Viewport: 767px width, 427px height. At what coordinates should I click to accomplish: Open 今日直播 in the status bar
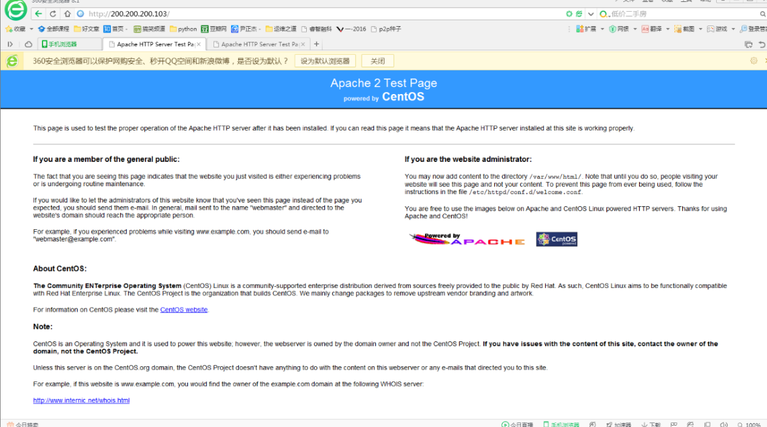pyautogui.click(x=517, y=424)
